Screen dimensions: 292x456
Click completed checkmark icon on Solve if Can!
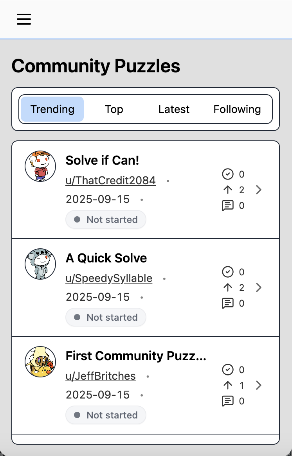click(228, 174)
